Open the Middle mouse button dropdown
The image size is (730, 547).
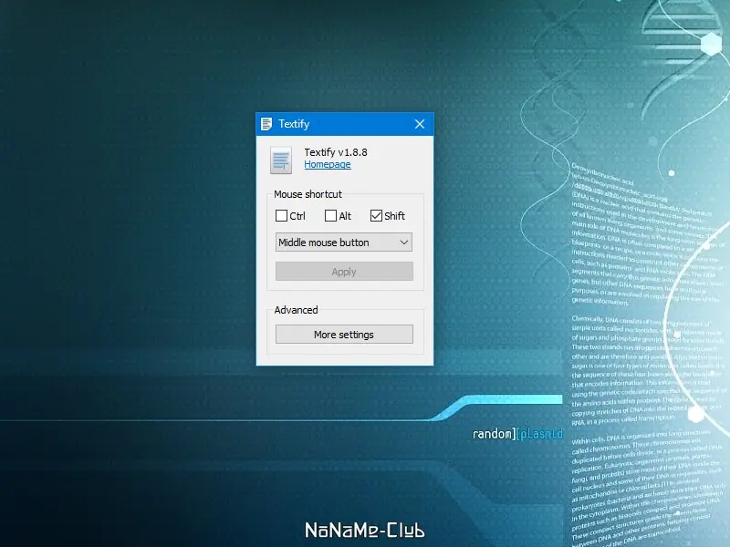(x=344, y=243)
